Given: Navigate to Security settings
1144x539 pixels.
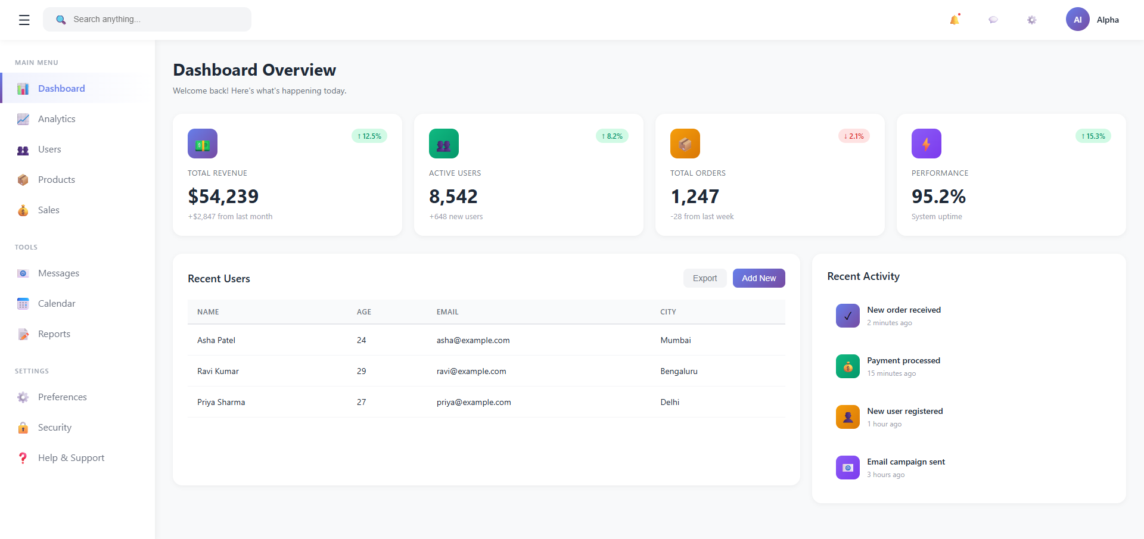Looking at the screenshot, I should tap(55, 428).
